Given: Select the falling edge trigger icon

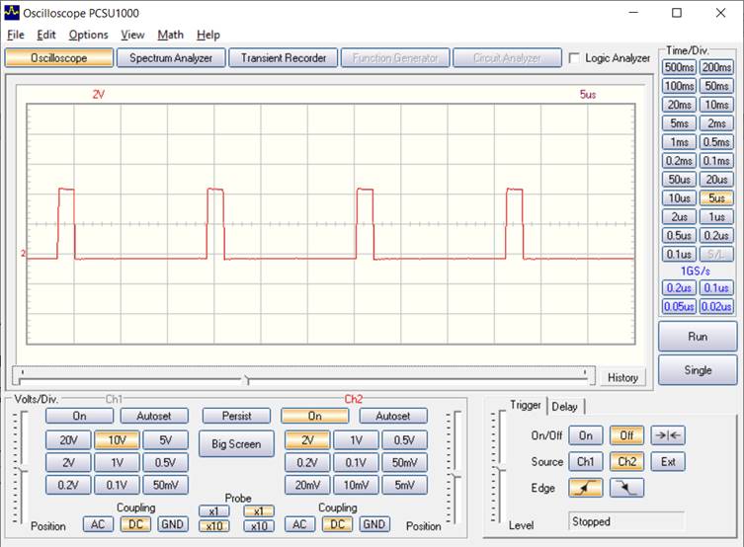Looking at the screenshot, I should pyautogui.click(x=626, y=487).
